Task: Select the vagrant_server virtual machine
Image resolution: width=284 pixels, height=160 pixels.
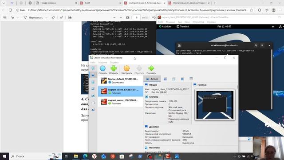Action: coord(120,102)
